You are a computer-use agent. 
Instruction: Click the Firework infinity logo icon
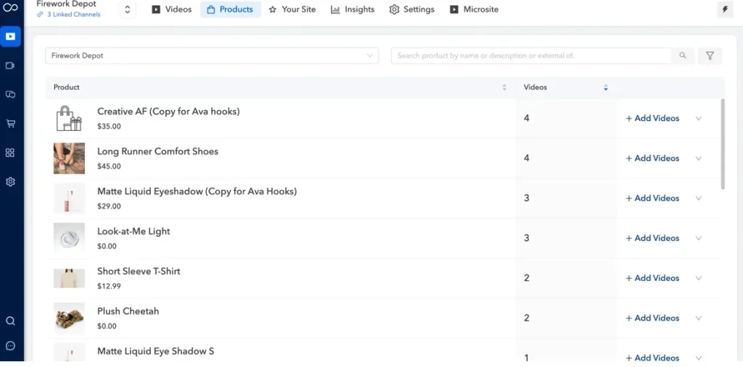[10, 7]
